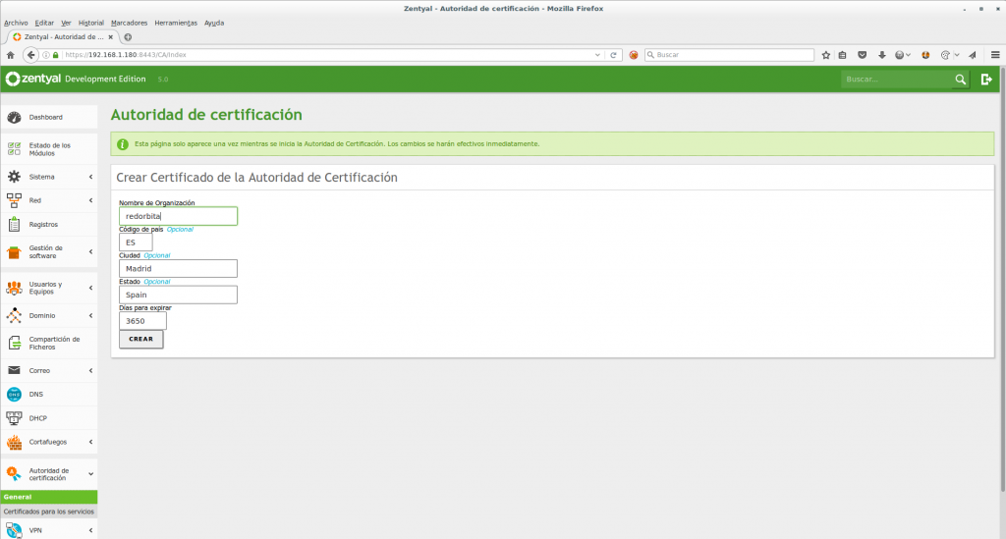Click the logout icon in green header
This screenshot has width=1006, height=539.
pyautogui.click(x=987, y=79)
